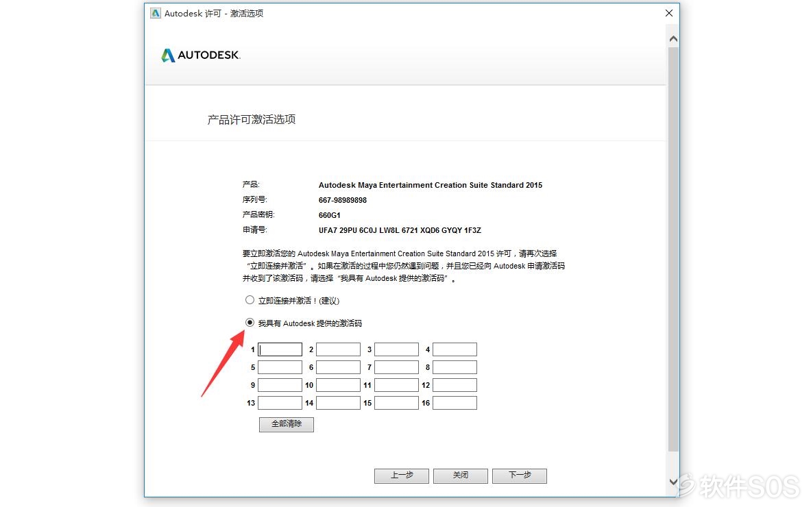Click the scrollbar up arrow

(x=673, y=39)
